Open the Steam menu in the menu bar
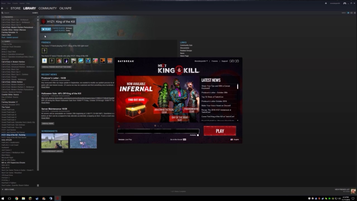This screenshot has height=201, width=357. pos(3,3)
